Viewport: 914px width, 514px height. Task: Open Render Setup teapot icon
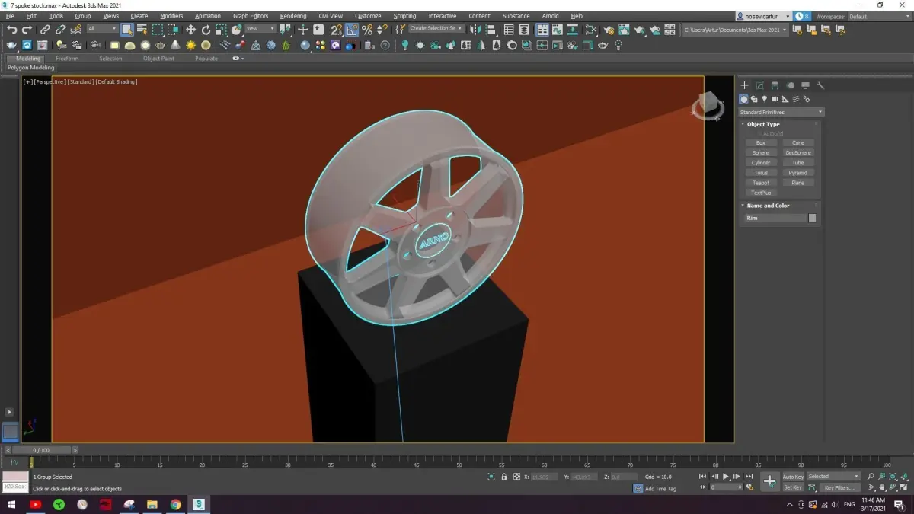point(609,29)
